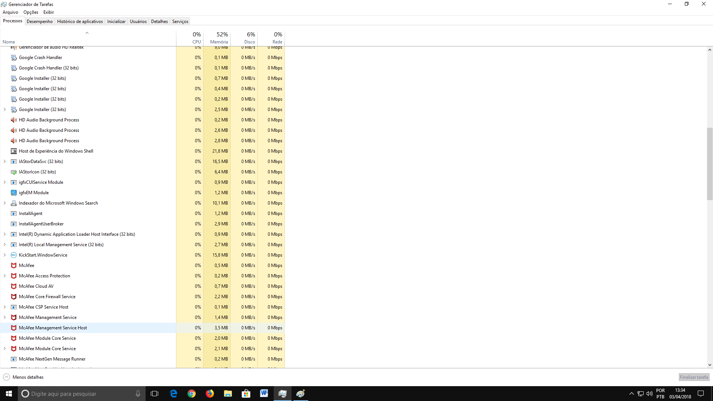Click the Google Crash Handler (32 bits) icon
This screenshot has height=401, width=713.
[14, 68]
